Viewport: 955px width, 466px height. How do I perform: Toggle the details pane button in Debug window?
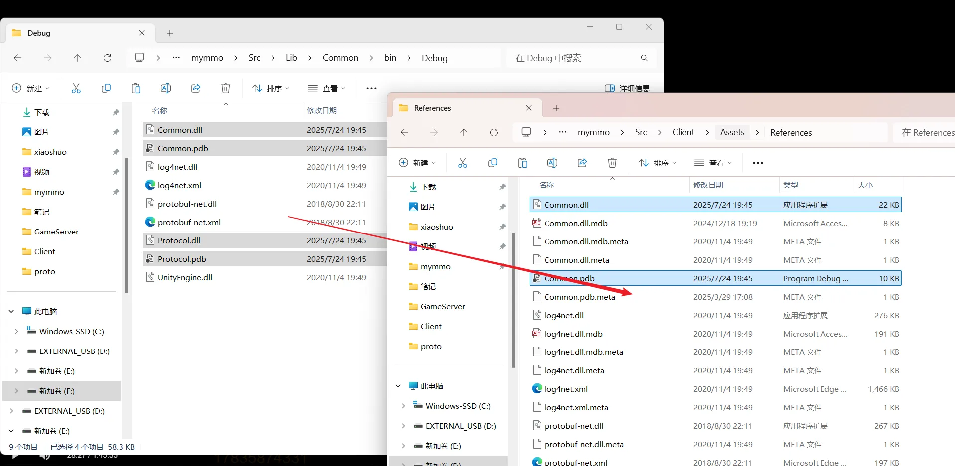(x=627, y=88)
